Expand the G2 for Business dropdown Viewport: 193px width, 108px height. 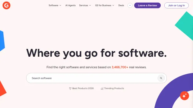click(x=105, y=5)
